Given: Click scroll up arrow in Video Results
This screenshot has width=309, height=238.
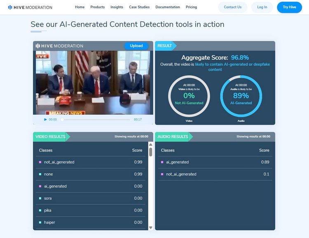Looking at the screenshot, I should pyautogui.click(x=151, y=145).
